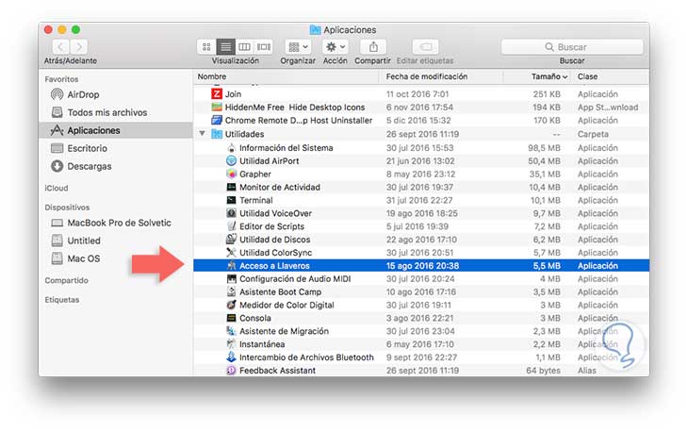
Task: Open the Organizar dropdown
Action: (299, 46)
